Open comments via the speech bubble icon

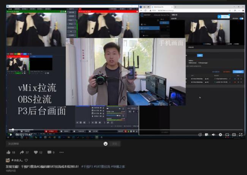click(49, 152)
